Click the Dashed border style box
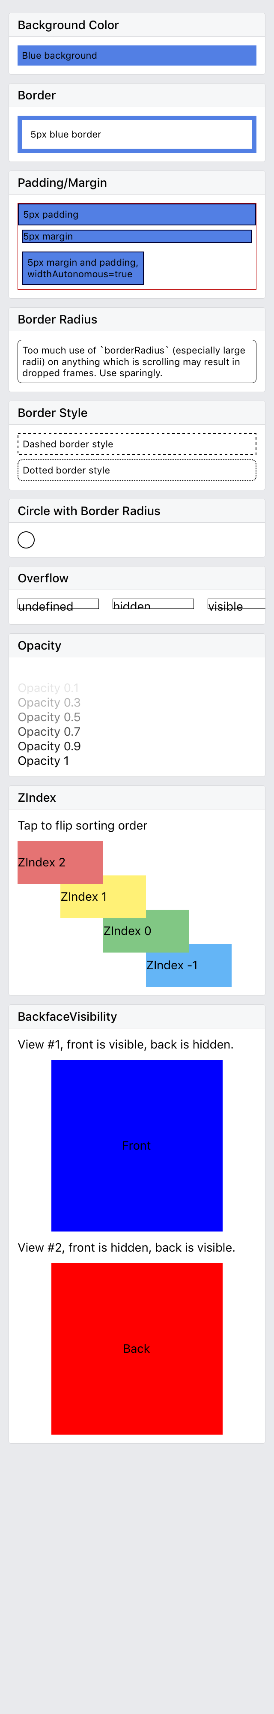274x1714 pixels. click(136, 444)
